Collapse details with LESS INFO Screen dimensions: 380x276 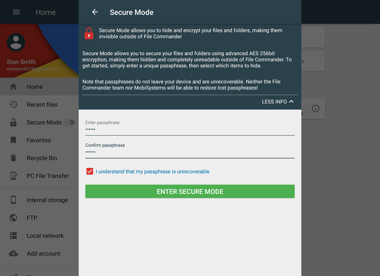click(x=278, y=102)
